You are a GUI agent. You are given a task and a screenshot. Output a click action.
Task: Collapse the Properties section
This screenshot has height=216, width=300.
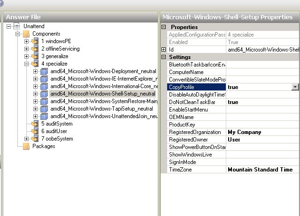[x=163, y=27]
